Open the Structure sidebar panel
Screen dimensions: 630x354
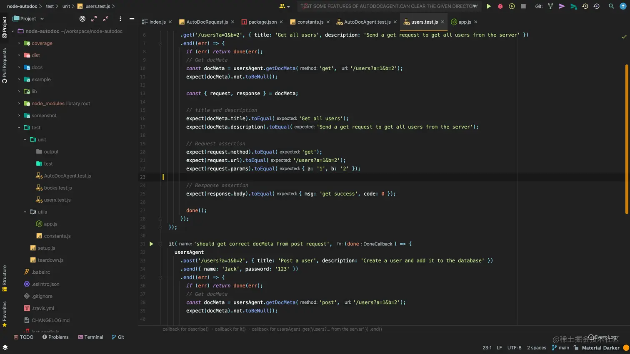click(5, 278)
